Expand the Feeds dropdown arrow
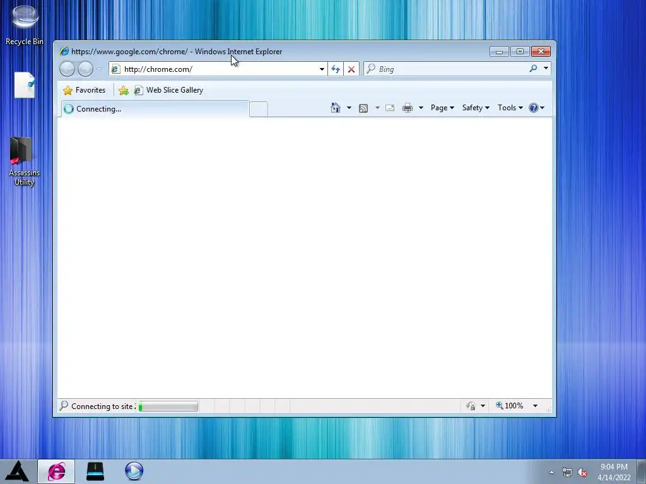 tap(377, 108)
